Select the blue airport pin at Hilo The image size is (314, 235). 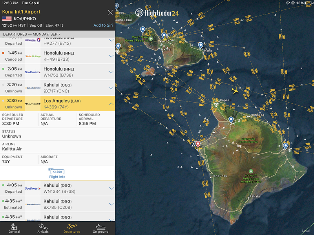(x=286, y=146)
